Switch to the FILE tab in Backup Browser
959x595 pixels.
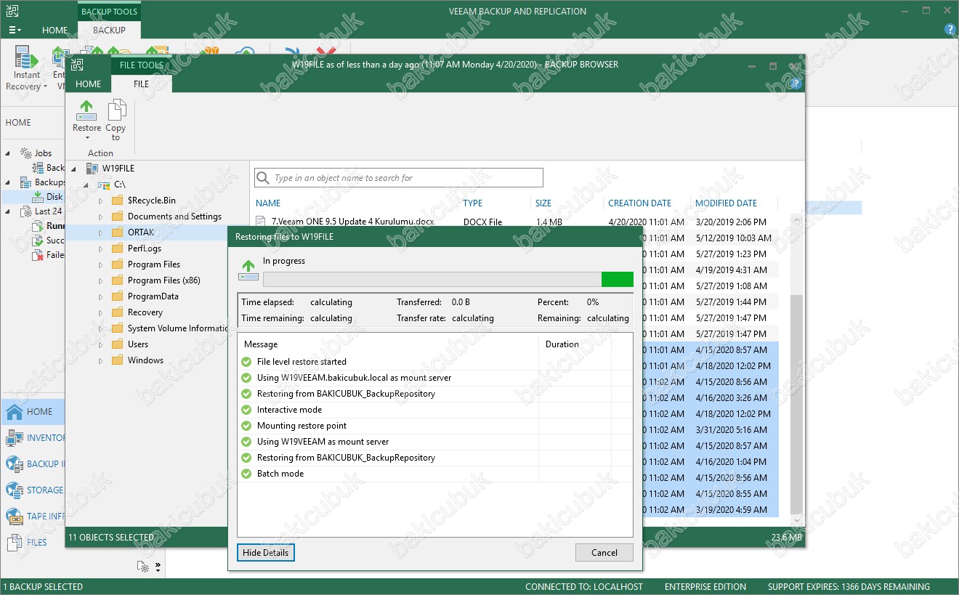click(x=141, y=84)
